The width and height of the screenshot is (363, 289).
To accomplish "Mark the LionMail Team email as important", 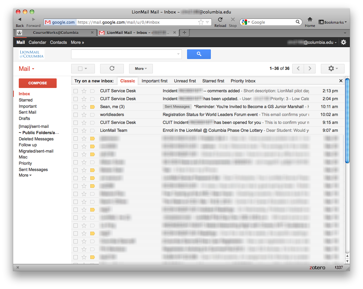I will pos(92,130).
